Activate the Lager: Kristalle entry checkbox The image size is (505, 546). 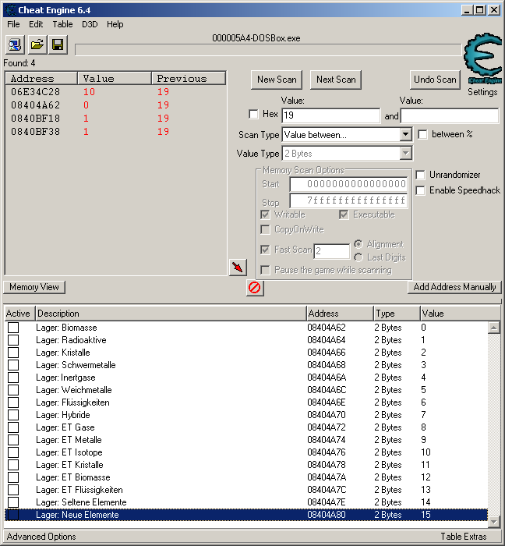(13, 353)
